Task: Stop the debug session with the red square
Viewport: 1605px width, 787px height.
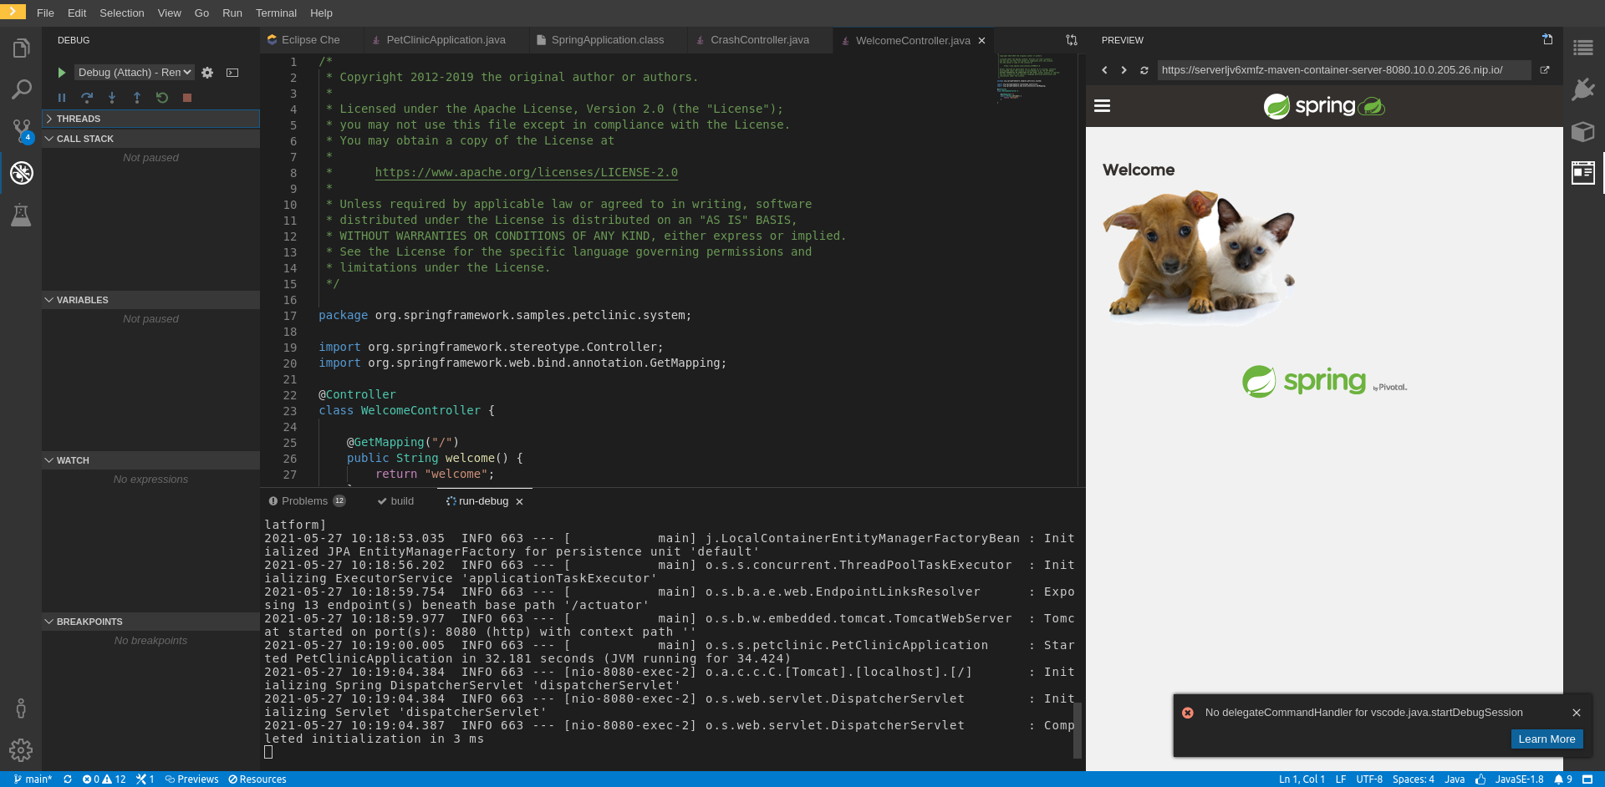Action: tap(187, 98)
